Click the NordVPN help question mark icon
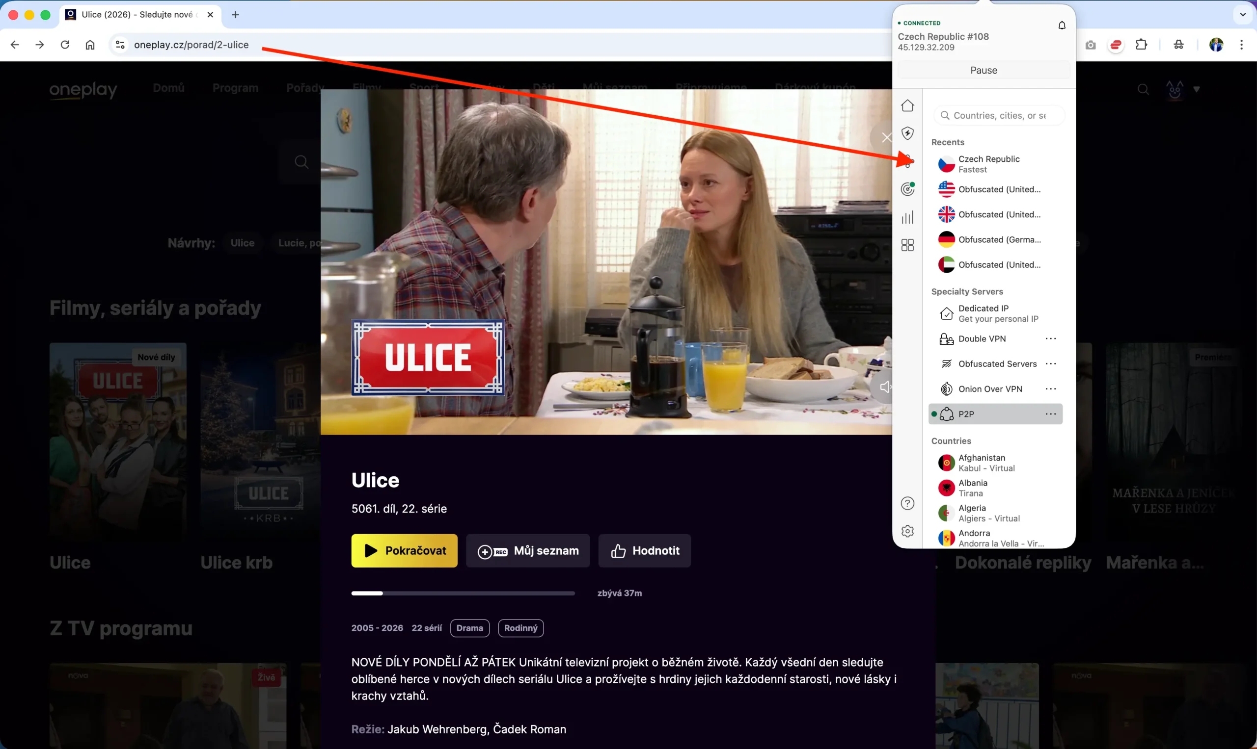1257x749 pixels. pyautogui.click(x=907, y=503)
